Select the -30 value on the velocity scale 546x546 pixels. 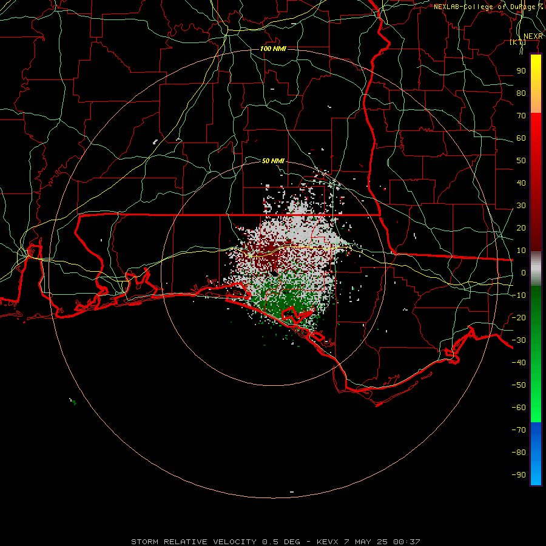[x=519, y=340]
